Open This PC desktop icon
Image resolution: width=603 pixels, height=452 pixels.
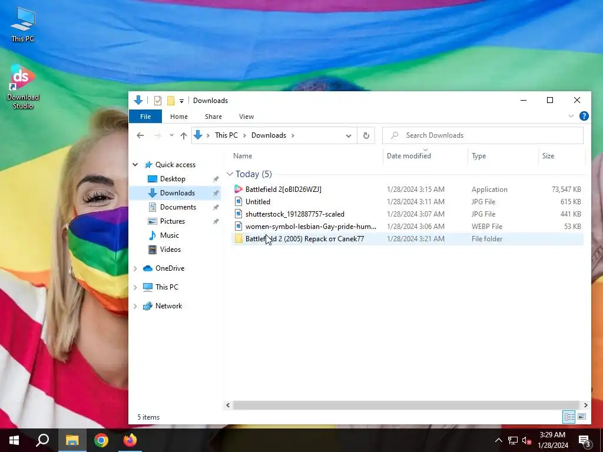pos(23,24)
